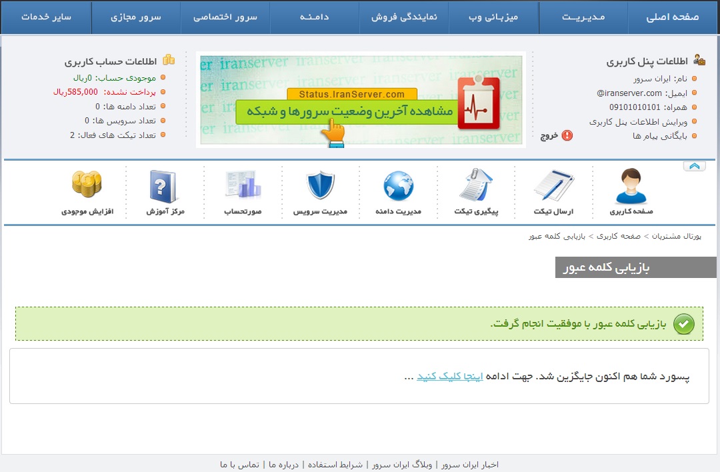Click the user panel info header icon
The height and width of the screenshot is (472, 720).
pyautogui.click(x=699, y=60)
